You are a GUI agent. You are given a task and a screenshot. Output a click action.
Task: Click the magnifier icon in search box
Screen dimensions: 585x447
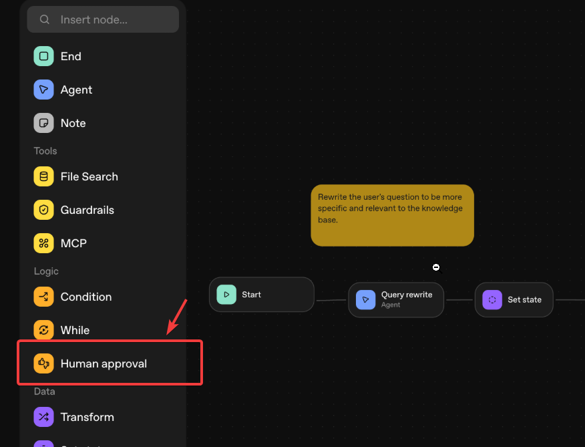click(x=45, y=19)
